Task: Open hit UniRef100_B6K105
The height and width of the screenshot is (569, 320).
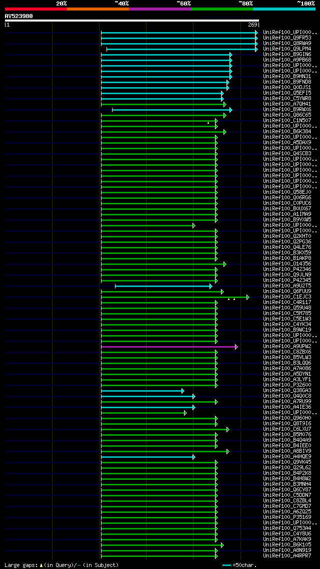Action: [287, 545]
